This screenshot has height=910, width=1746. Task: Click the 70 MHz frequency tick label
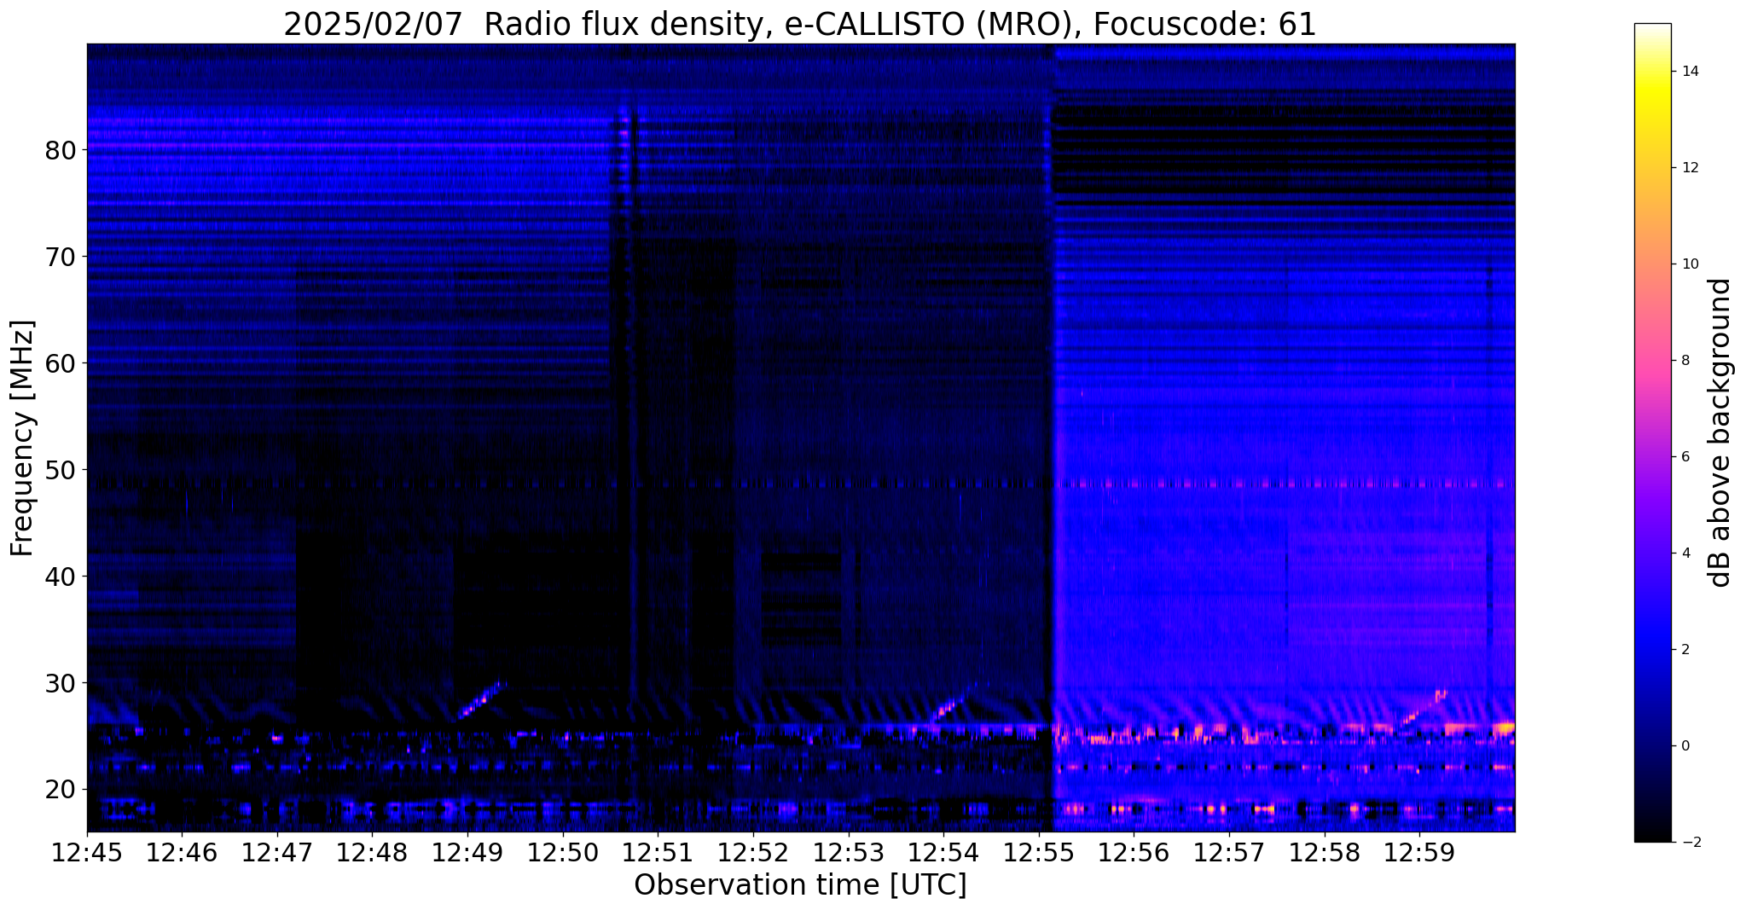click(61, 257)
